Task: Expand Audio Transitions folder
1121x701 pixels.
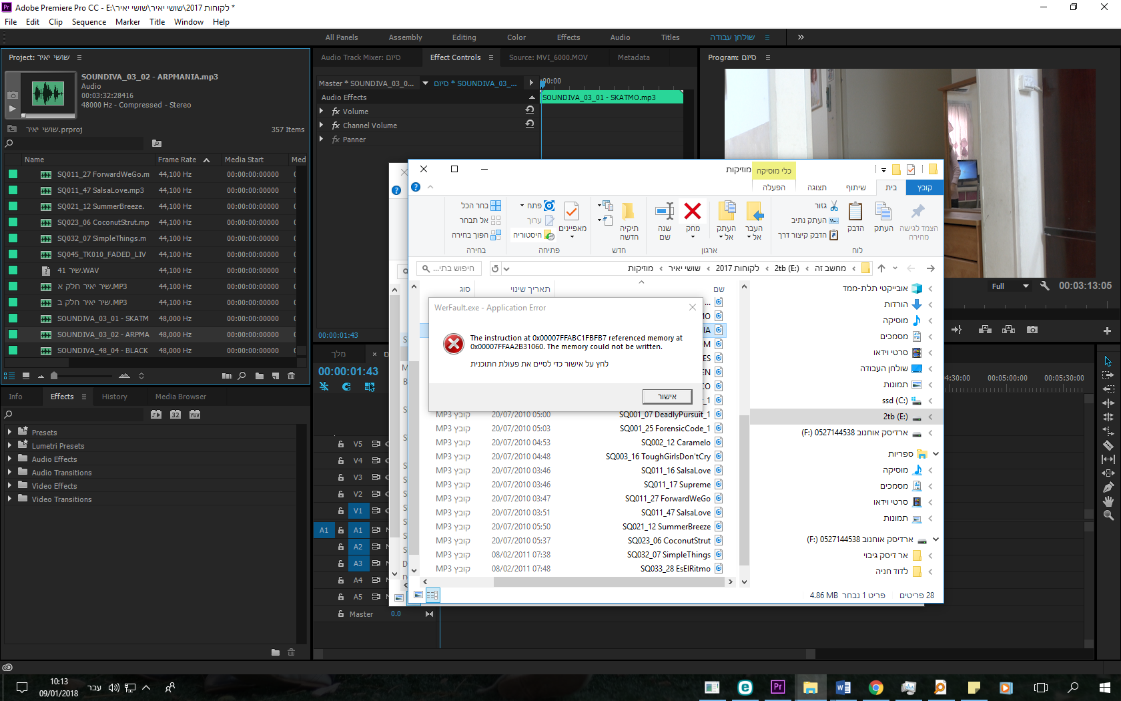Action: pos(9,472)
